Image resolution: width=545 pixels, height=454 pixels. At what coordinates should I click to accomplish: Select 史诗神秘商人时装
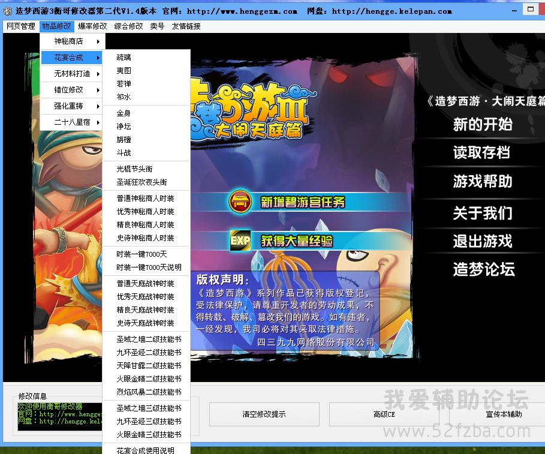(146, 238)
